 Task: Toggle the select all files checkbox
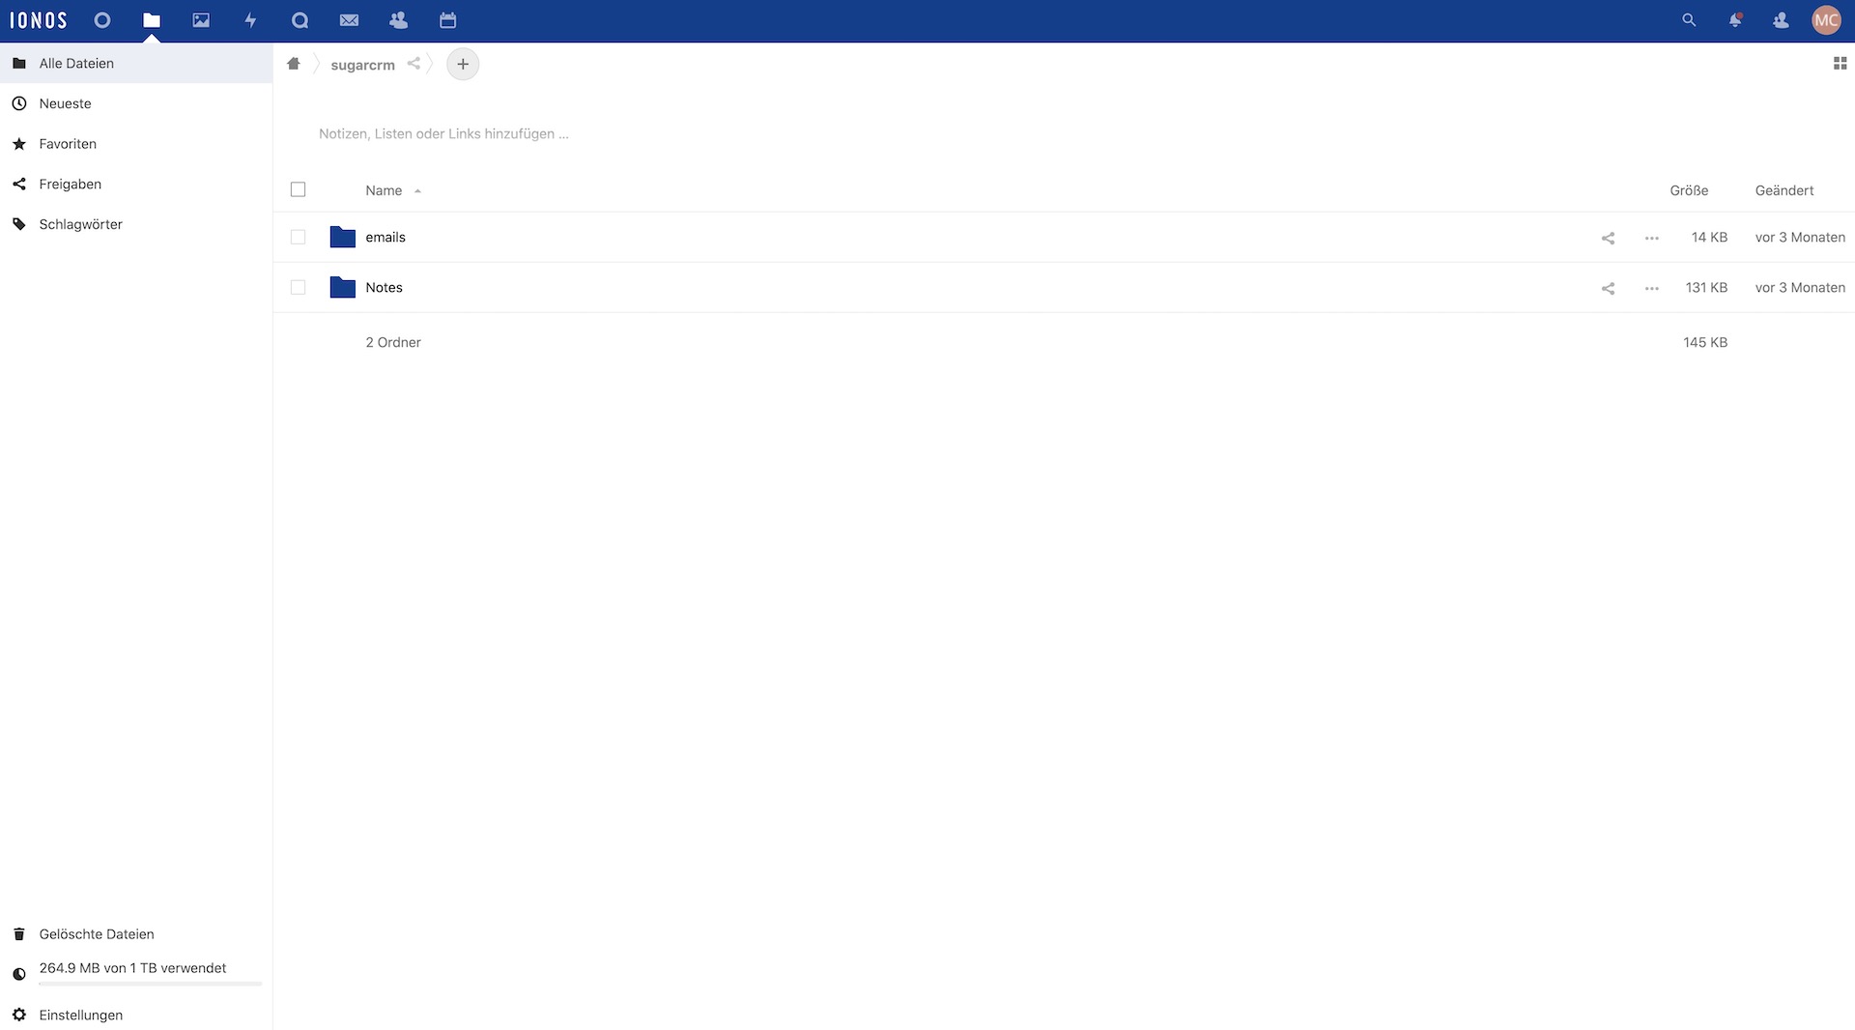coord(299,190)
